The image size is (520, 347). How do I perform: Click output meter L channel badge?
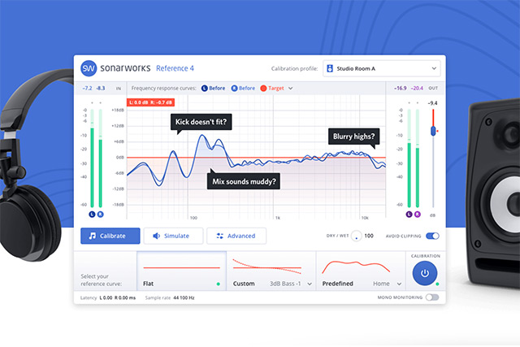(x=408, y=214)
